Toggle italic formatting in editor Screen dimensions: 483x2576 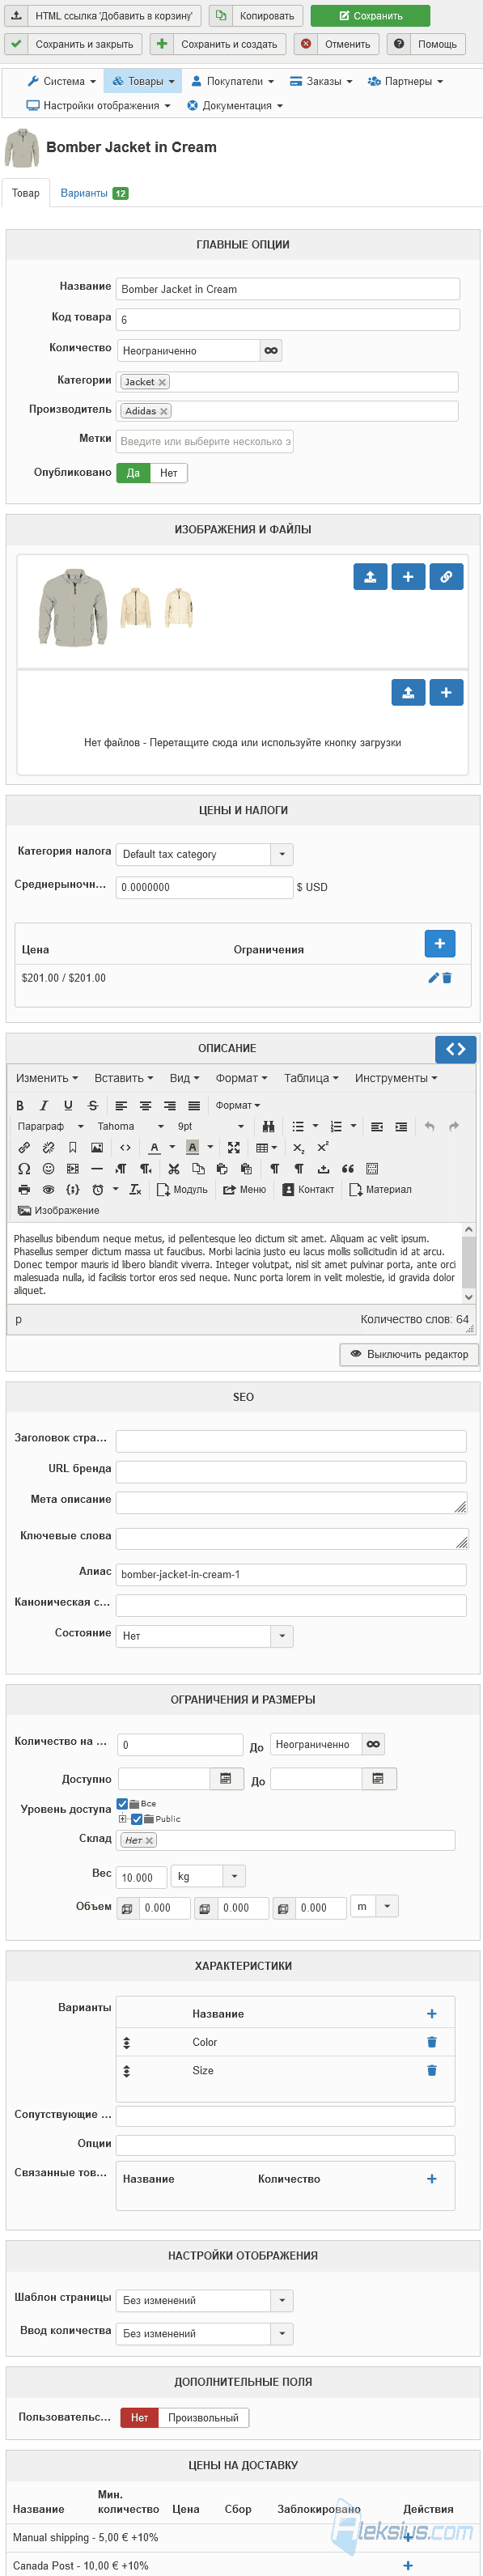pyautogui.click(x=44, y=1105)
